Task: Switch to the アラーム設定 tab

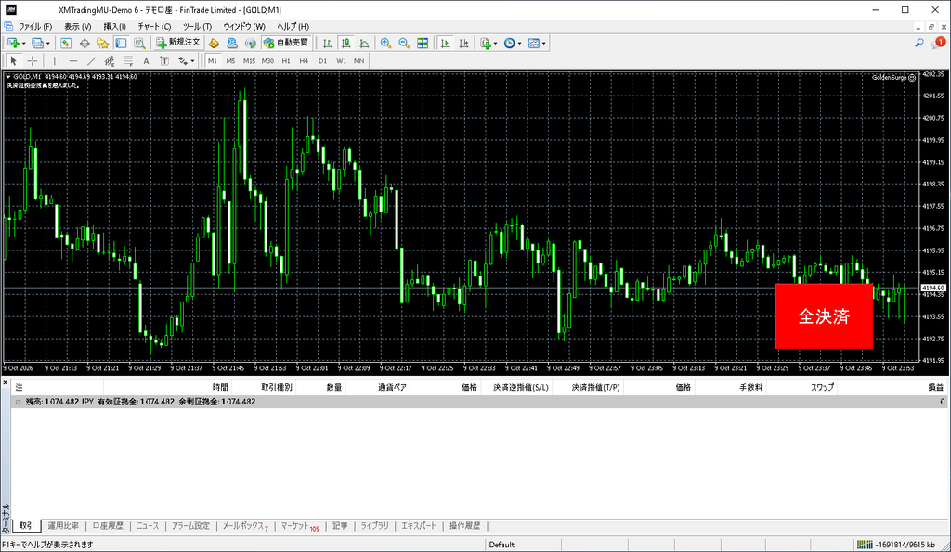Action: [190, 526]
